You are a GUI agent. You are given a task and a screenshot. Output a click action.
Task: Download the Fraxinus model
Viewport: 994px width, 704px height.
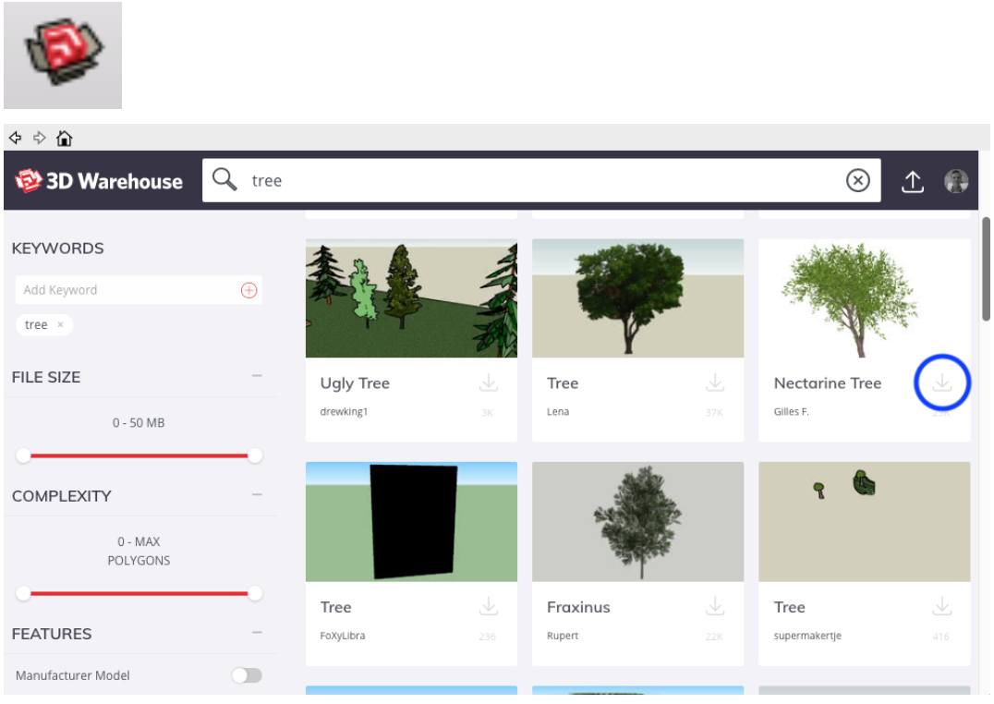[715, 607]
